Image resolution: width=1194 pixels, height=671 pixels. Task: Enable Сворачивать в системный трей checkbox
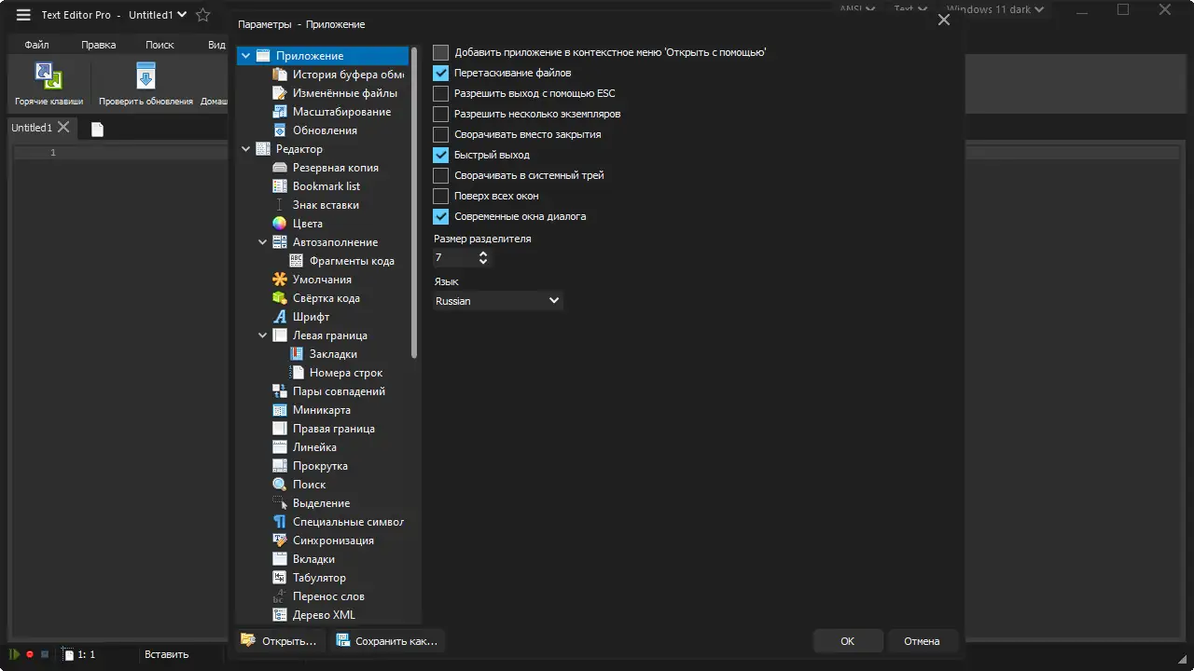[441, 175]
